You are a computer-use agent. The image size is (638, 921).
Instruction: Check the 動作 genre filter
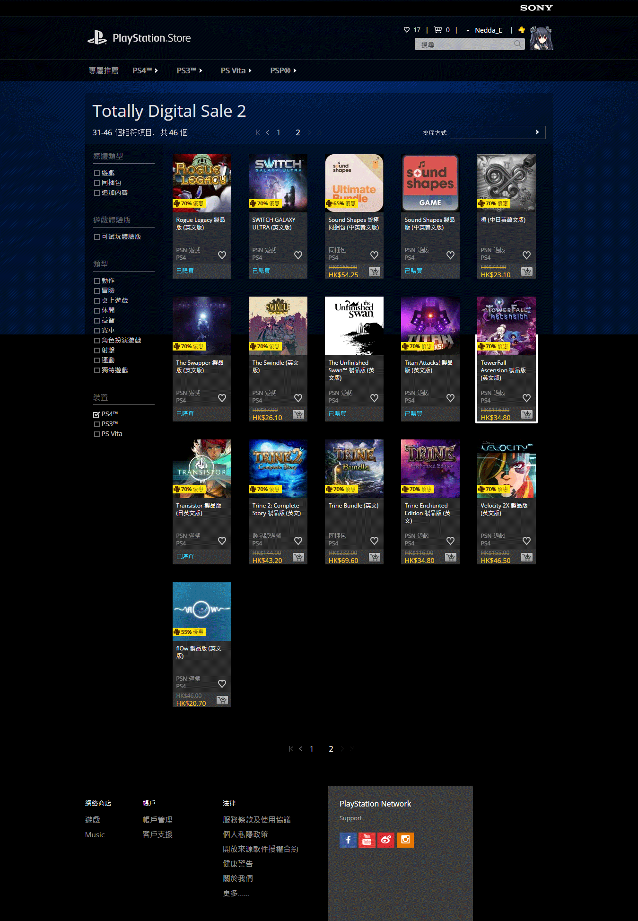point(97,281)
